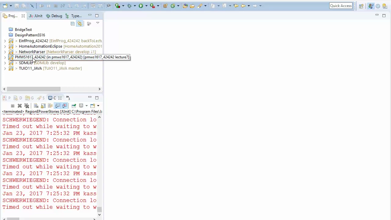Click the Debug bug toolbar icon
391x220 pixels.
pyautogui.click(x=130, y=6)
